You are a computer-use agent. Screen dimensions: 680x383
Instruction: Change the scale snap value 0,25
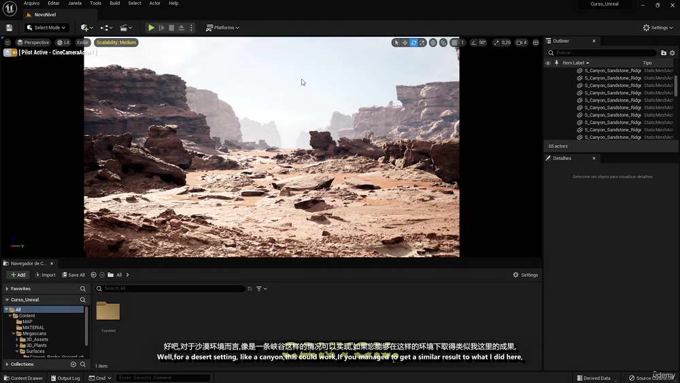(506, 42)
